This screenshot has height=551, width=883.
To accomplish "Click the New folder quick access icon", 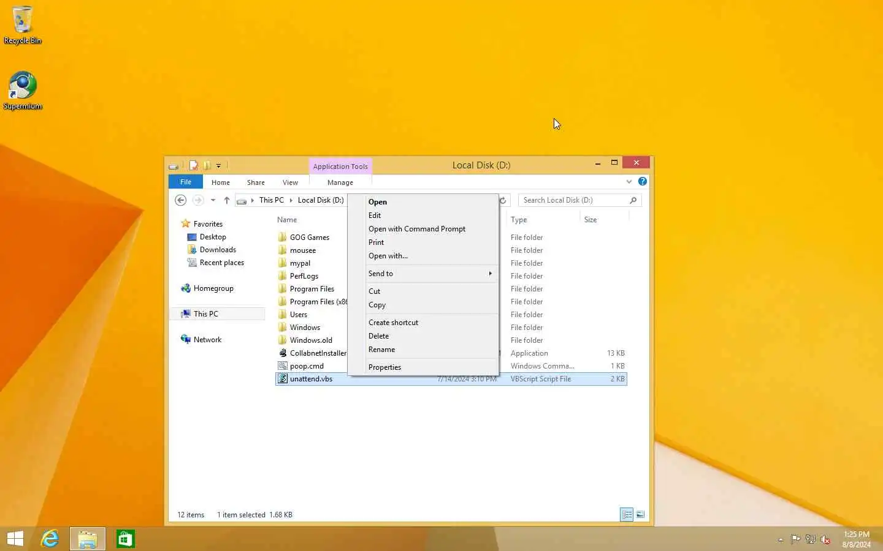I will click(207, 165).
